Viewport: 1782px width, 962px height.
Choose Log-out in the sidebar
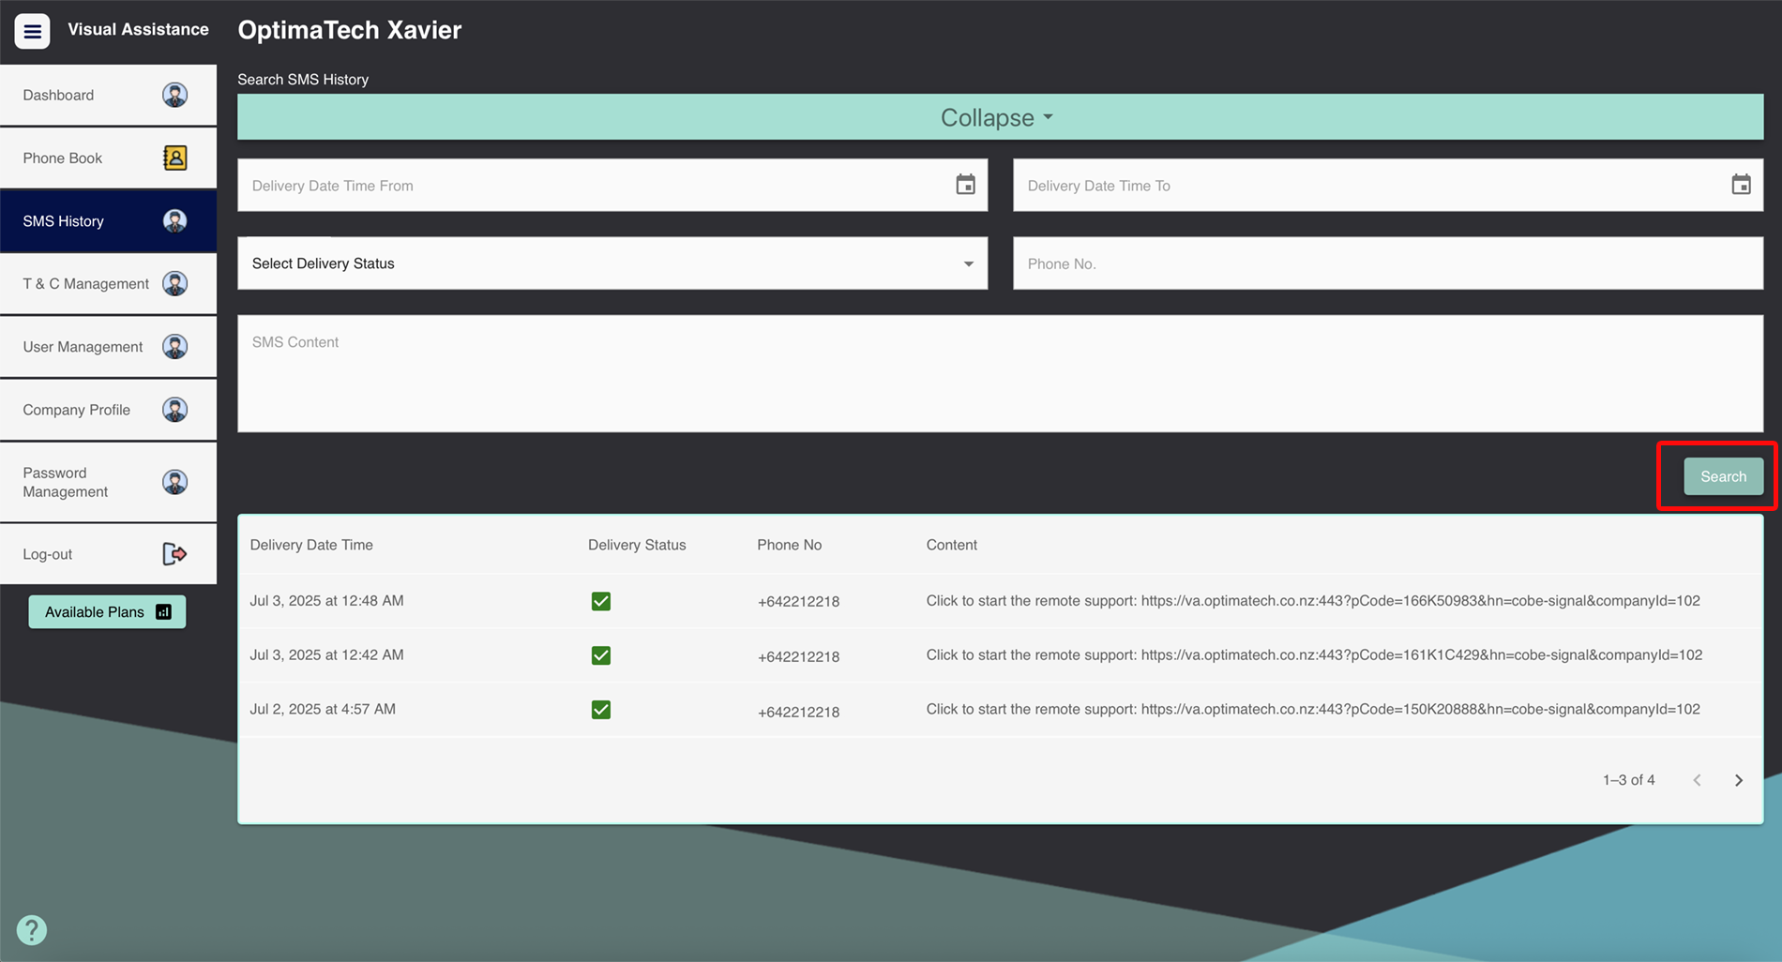pos(108,554)
